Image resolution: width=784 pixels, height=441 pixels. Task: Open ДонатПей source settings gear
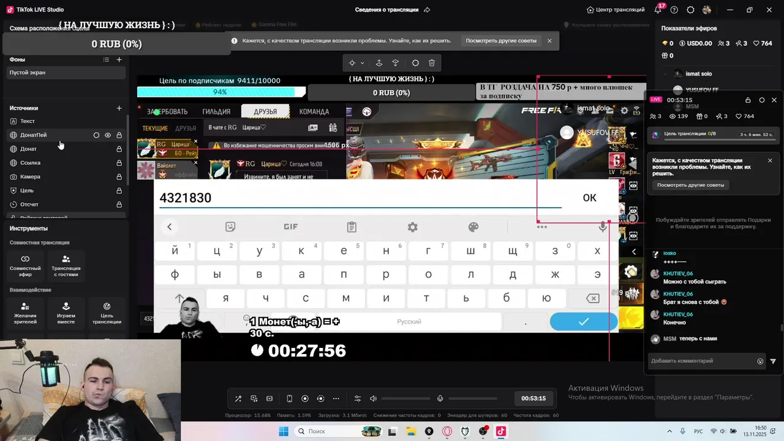pos(96,135)
